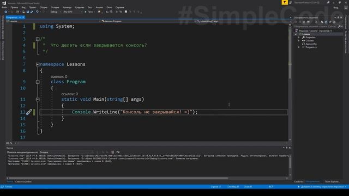349x196 pixels.
Task: Click the feedback icon beside Quick Launch
Action: tap(291, 2)
